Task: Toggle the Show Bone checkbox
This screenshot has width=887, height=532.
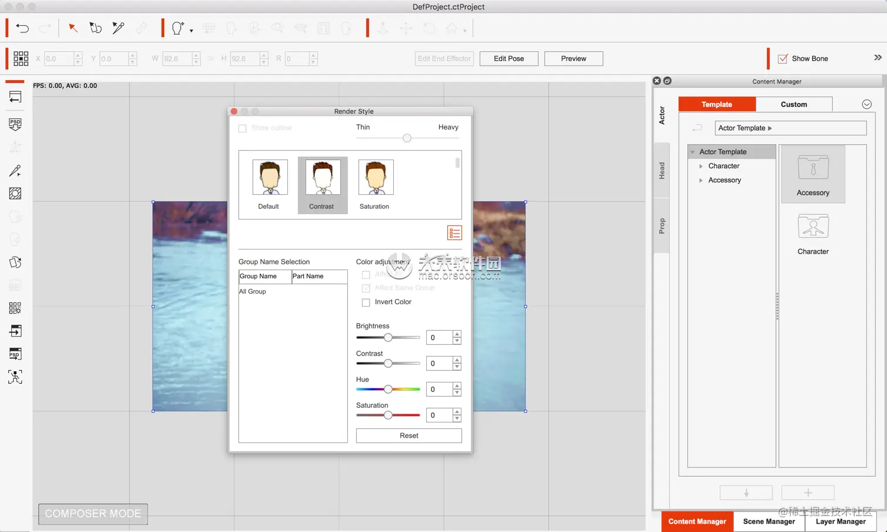Action: click(x=783, y=59)
